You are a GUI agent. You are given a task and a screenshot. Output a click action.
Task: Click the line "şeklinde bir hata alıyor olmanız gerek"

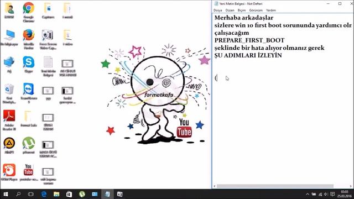pyautogui.click(x=269, y=48)
